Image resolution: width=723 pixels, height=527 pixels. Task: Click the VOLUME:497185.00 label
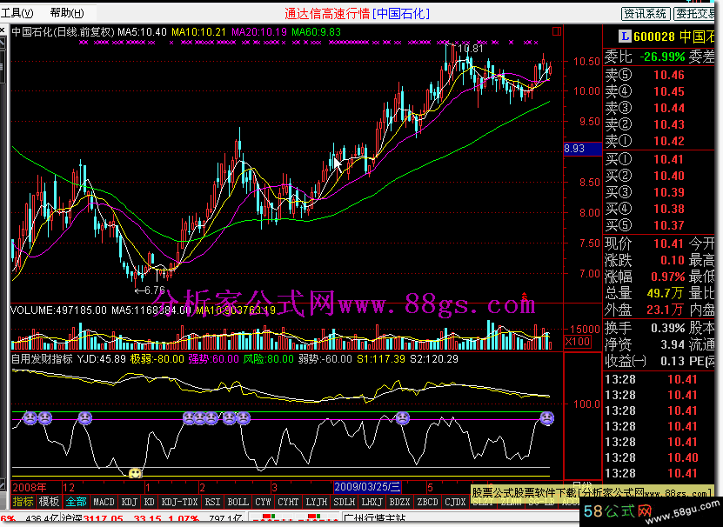click(58, 310)
